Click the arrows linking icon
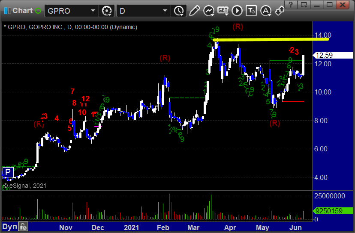The width and height of the screenshot is (355, 233). coord(280,11)
